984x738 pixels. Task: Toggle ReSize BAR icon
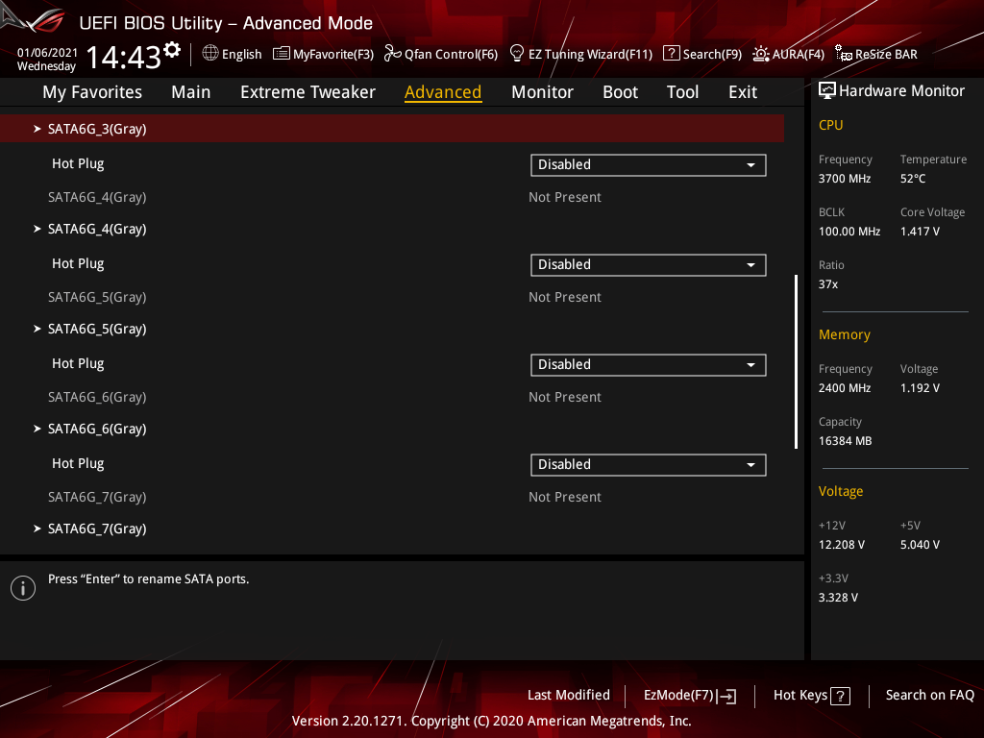[844, 54]
